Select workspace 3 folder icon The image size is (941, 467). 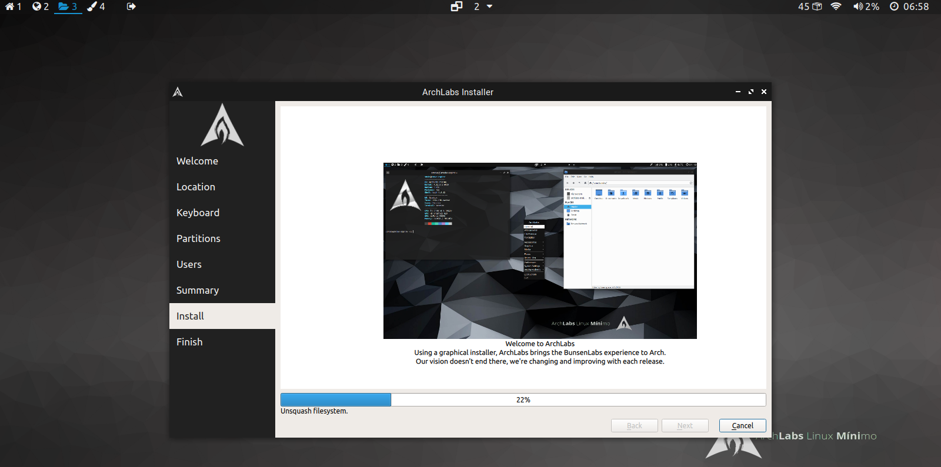pos(64,6)
